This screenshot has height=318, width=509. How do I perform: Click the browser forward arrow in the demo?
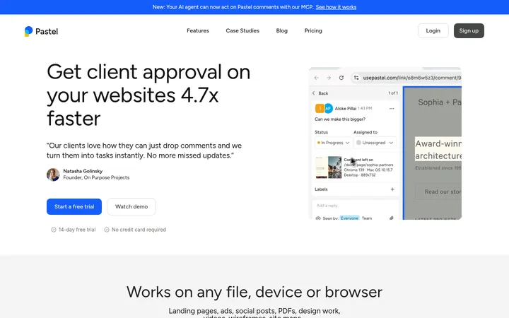point(329,78)
